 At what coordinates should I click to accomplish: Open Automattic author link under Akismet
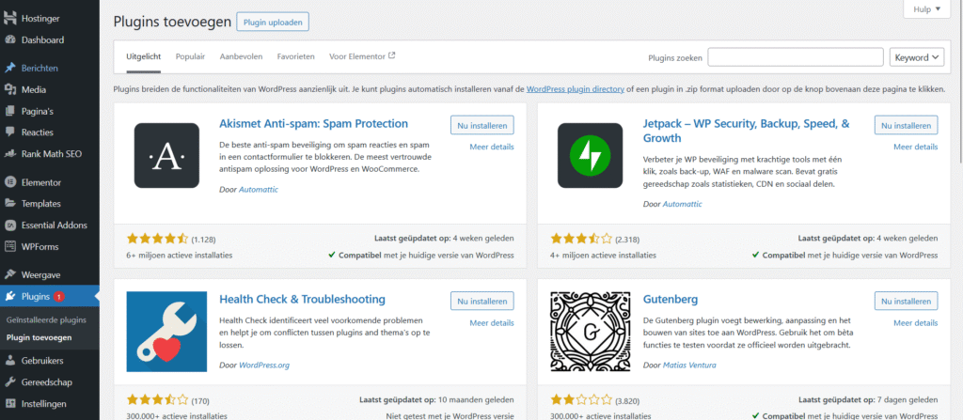(258, 190)
